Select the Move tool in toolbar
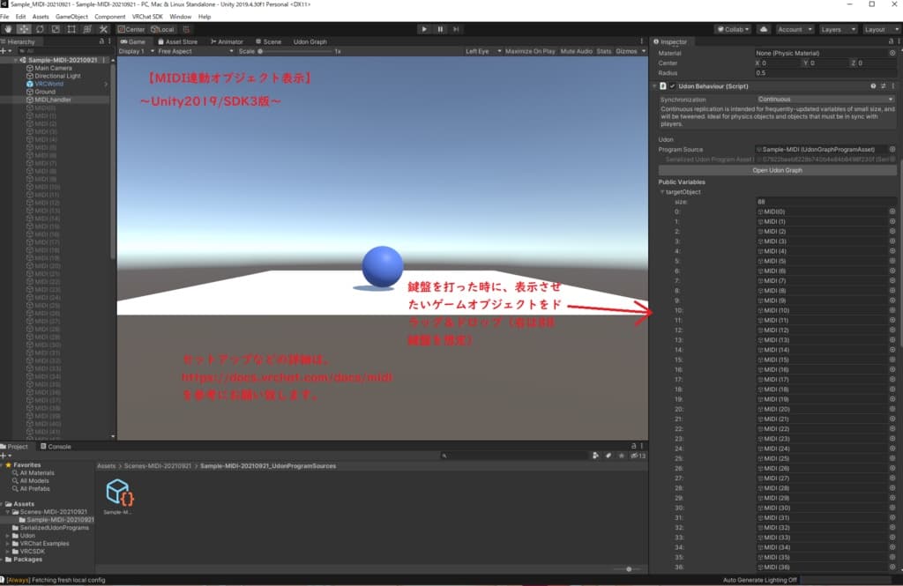Image resolution: width=903 pixels, height=586 pixels. (24, 29)
